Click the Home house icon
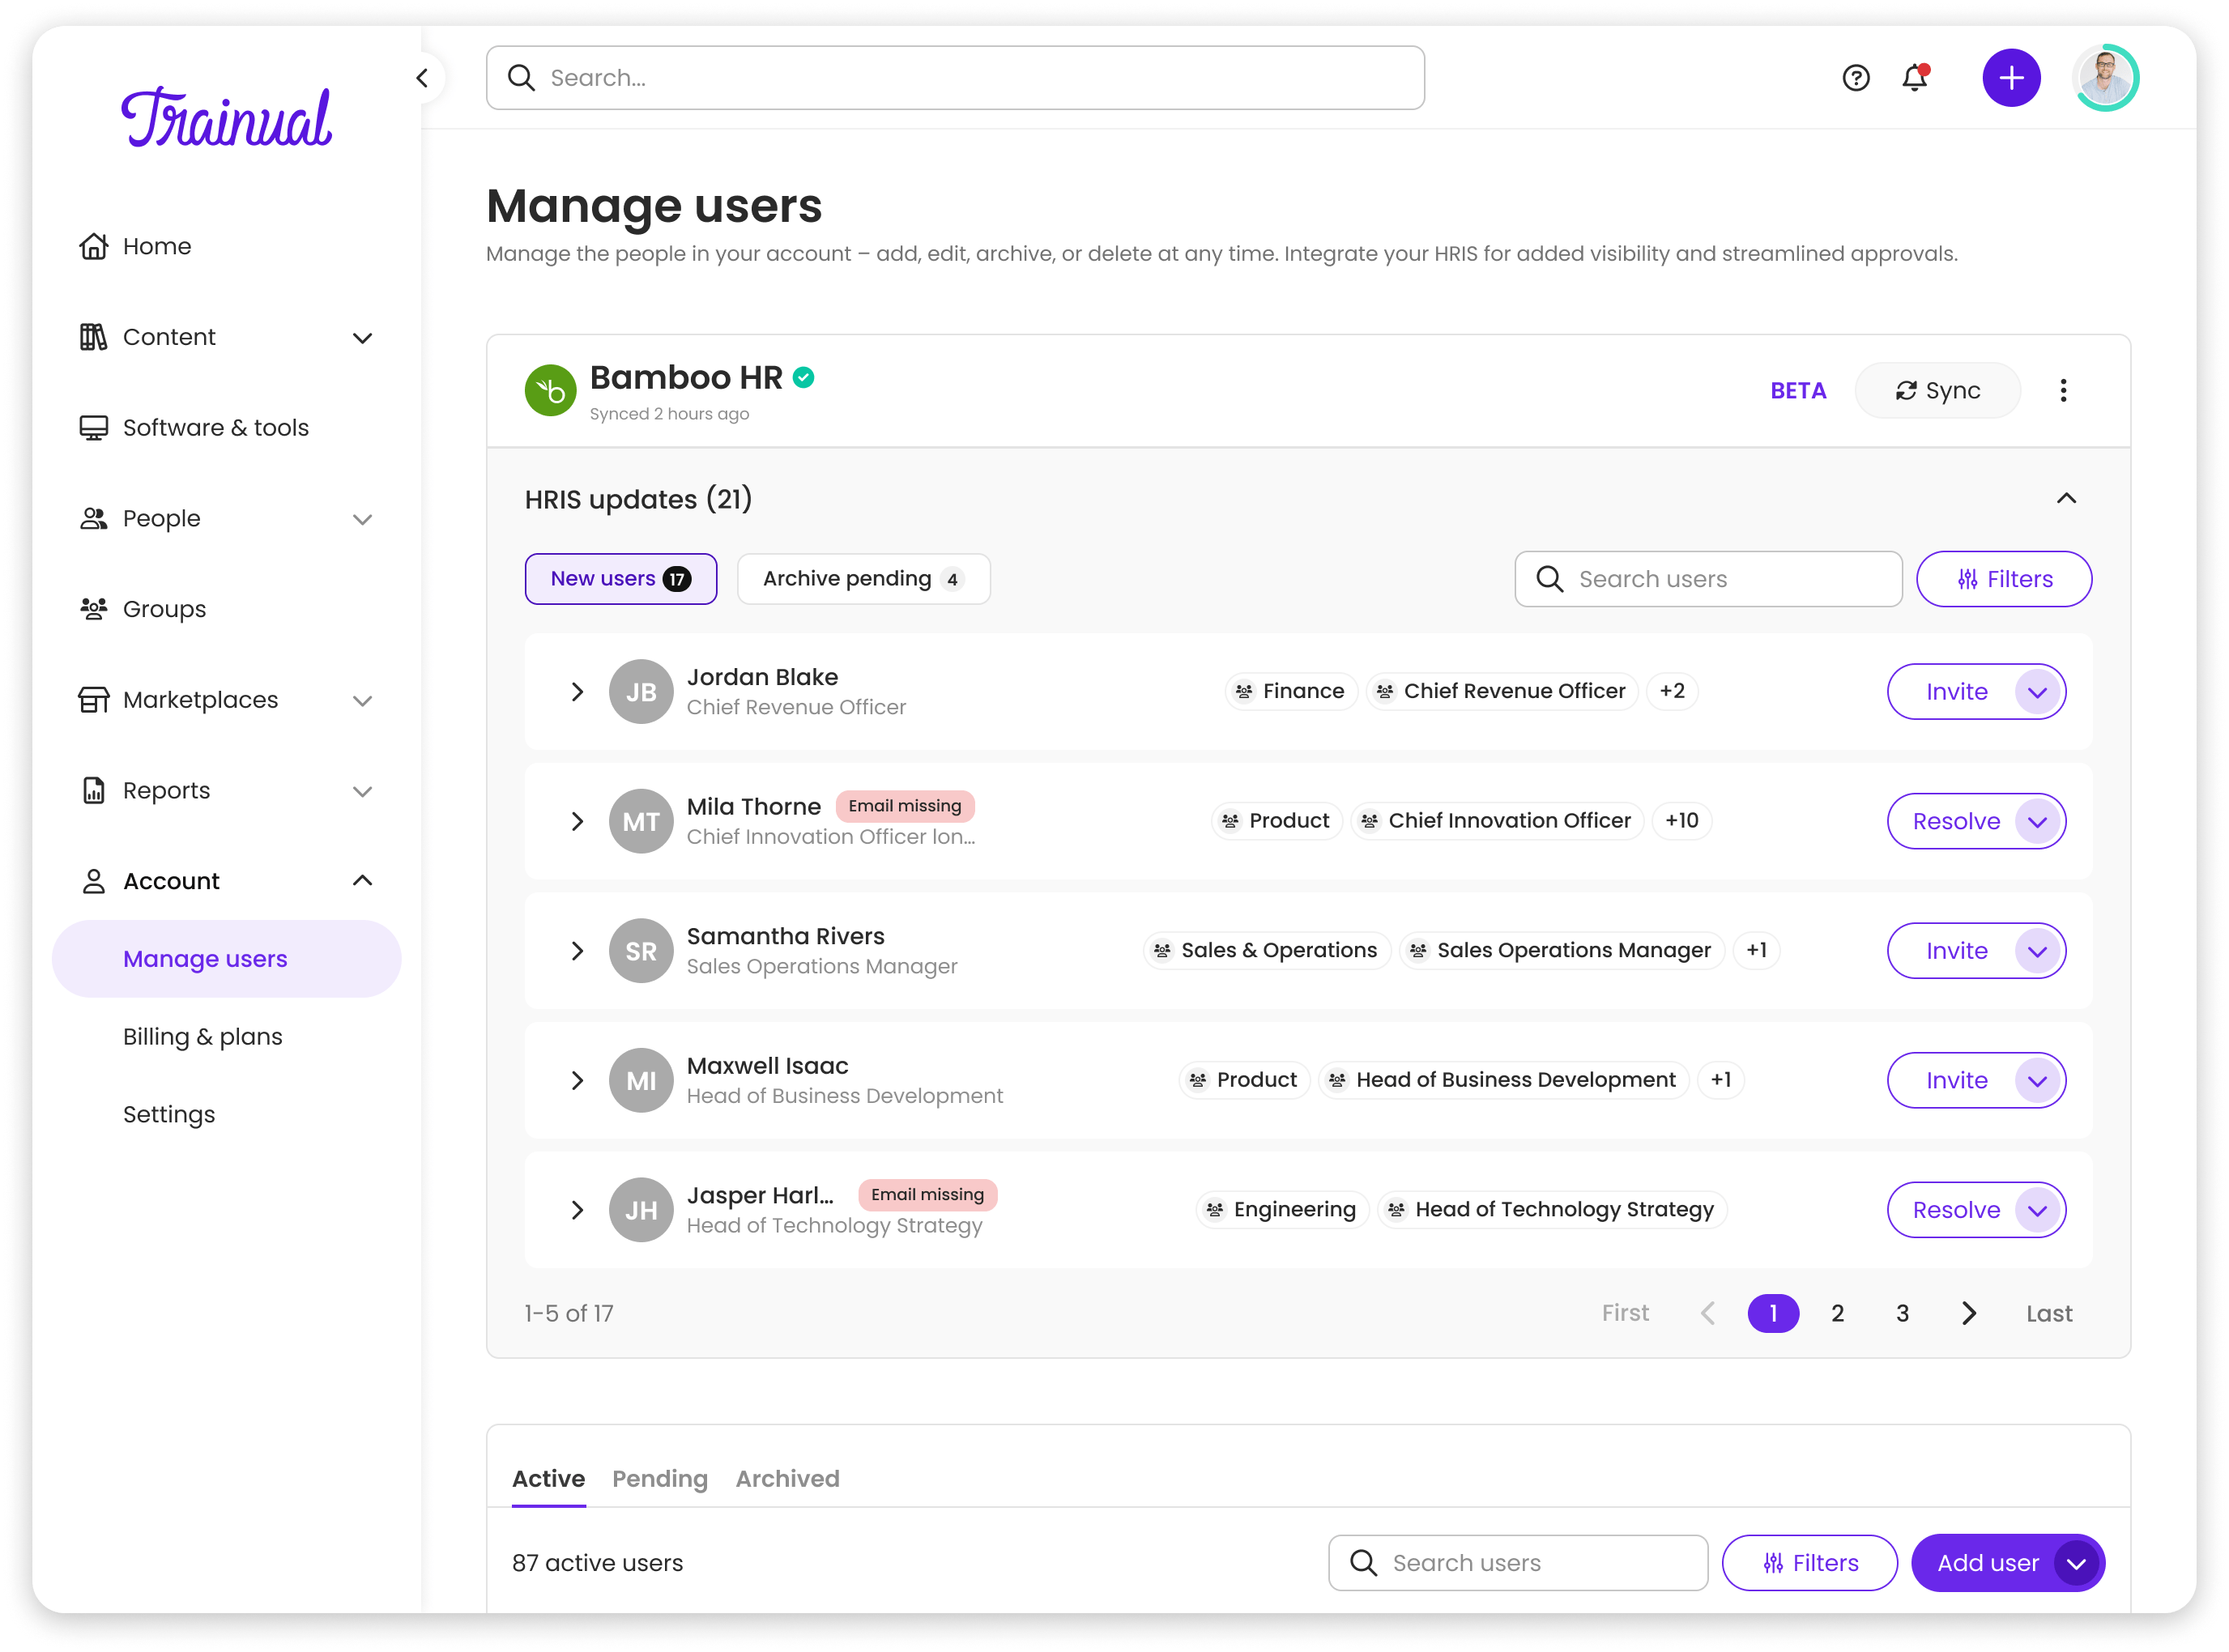 pos(94,246)
